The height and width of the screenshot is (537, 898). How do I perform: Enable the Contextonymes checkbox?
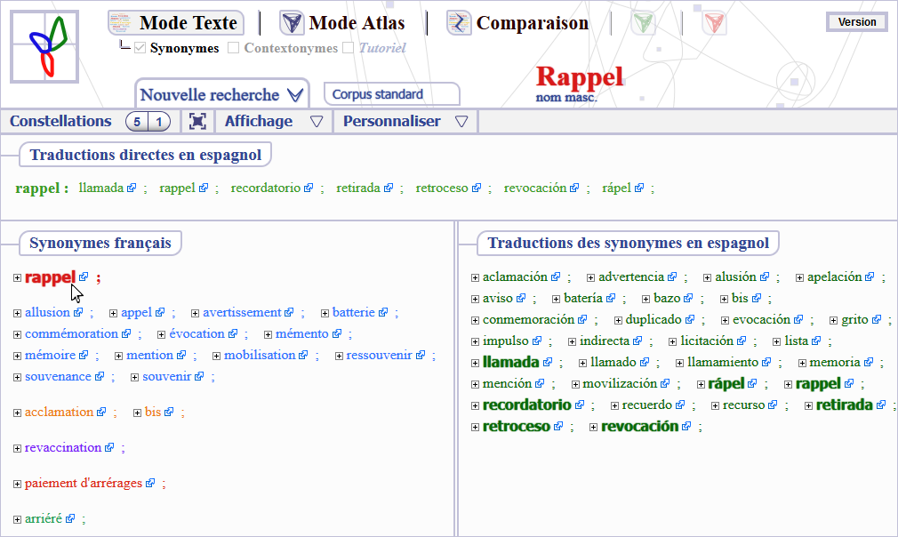(x=234, y=48)
